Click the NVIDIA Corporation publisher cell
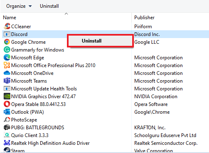This screenshot has width=209, height=153. (156, 97)
